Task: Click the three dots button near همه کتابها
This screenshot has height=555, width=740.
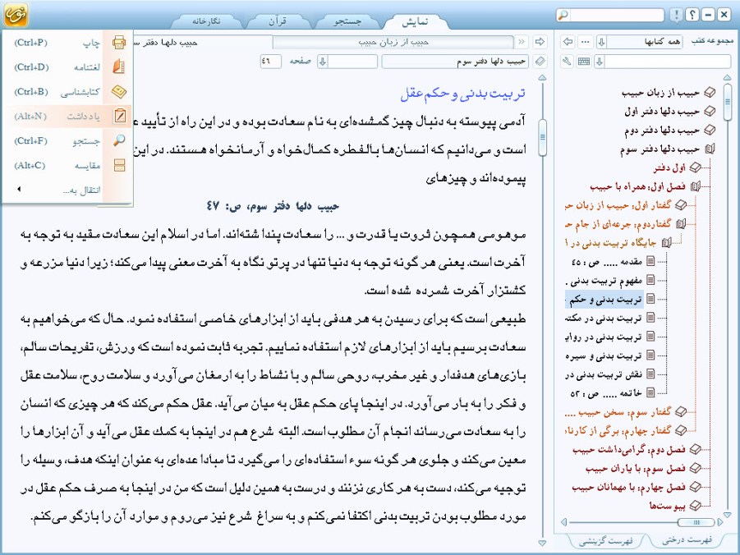Action: click(x=586, y=42)
